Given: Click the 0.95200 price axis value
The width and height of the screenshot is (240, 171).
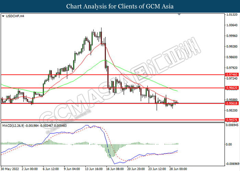Looking at the screenshot, I should click(x=232, y=110).
